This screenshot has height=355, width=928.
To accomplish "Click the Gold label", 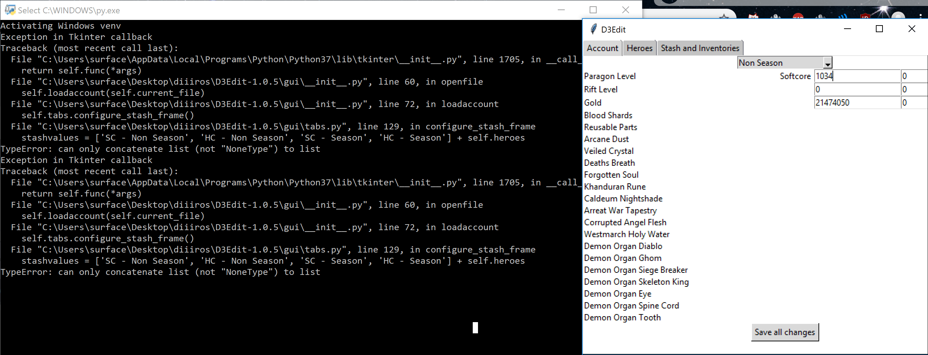I will coord(593,102).
